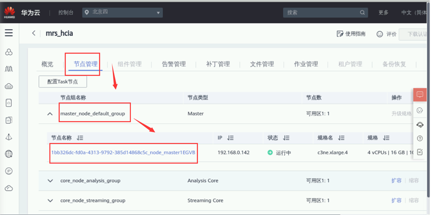
Task: Click 缩容 for core_node_analysis_group
Action: coord(414,180)
